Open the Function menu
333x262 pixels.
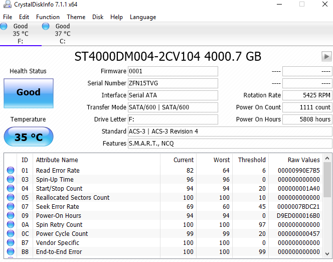[48, 17]
